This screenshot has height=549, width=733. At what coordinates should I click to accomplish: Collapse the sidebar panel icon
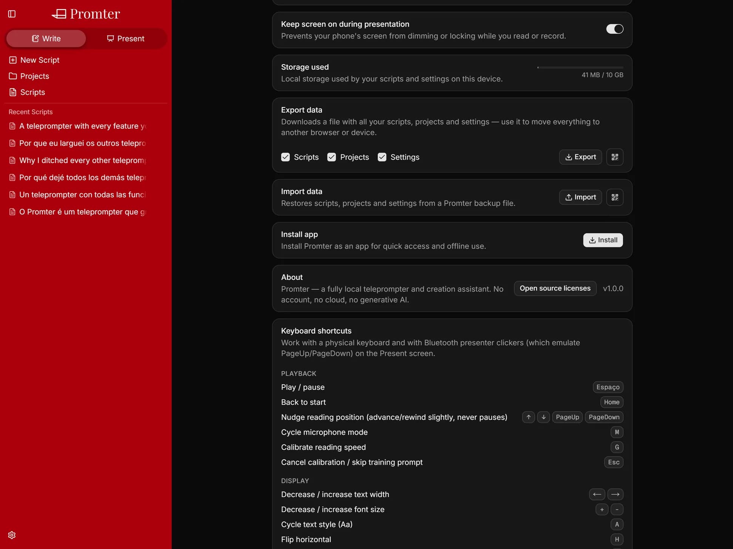12,14
